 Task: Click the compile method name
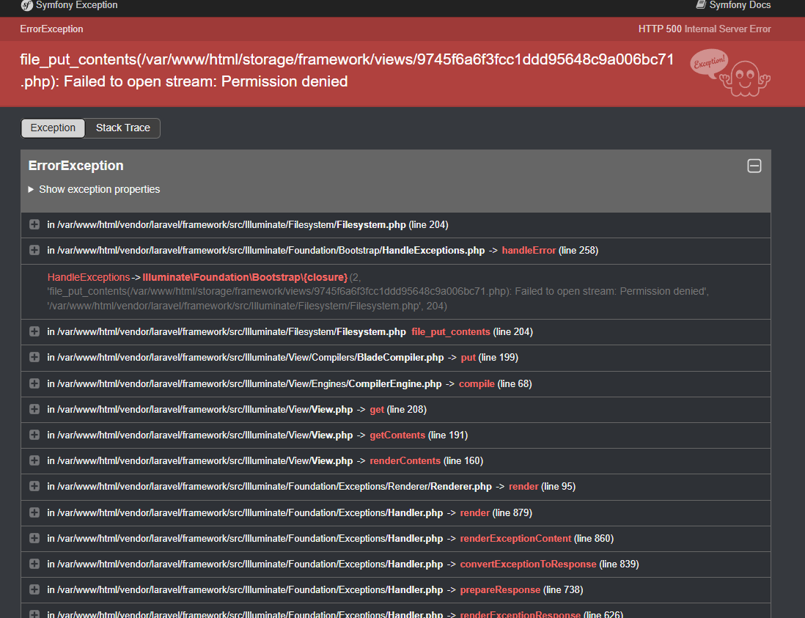click(x=477, y=384)
